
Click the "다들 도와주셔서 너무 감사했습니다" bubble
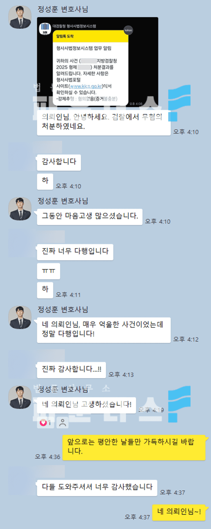point(97,488)
